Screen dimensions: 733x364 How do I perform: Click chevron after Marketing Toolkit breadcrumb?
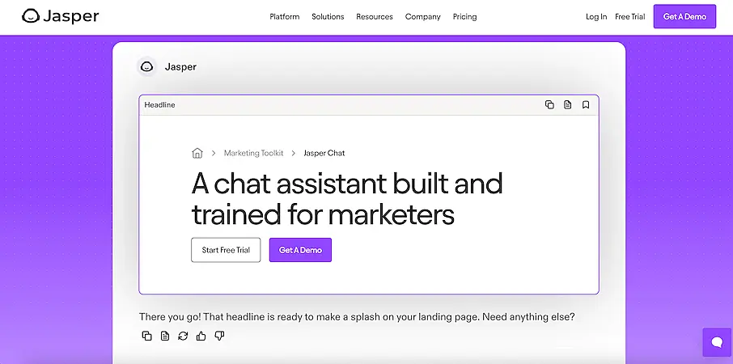click(x=294, y=153)
